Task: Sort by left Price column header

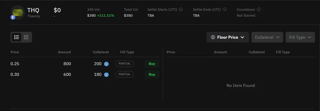Action: pos(15,52)
